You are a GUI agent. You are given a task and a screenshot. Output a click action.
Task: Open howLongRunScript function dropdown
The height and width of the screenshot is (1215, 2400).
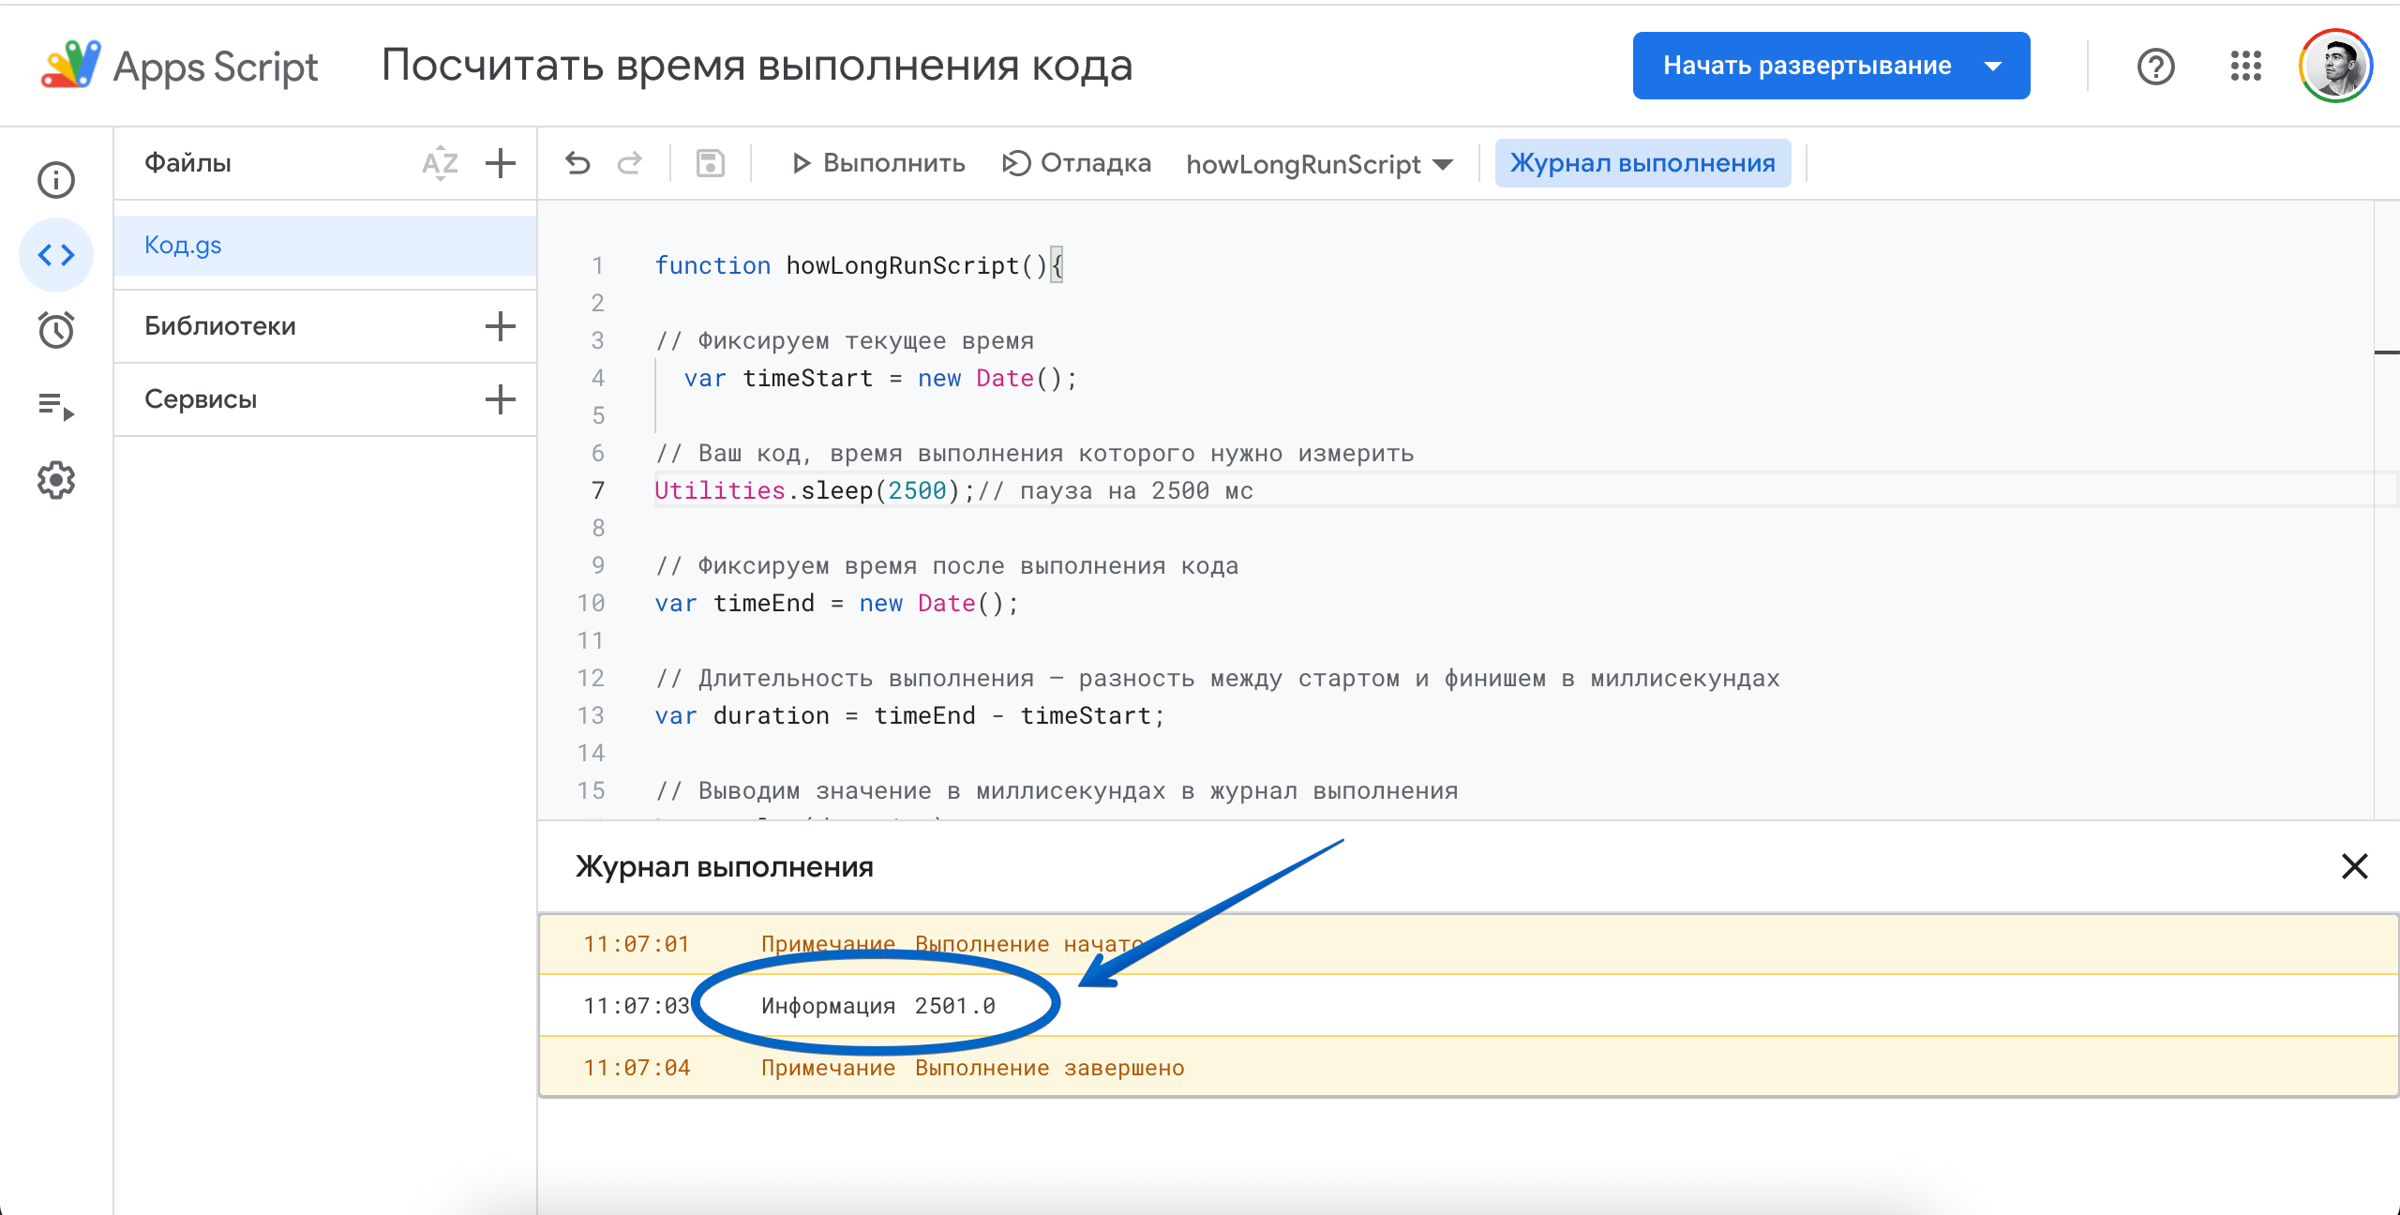click(x=1320, y=164)
